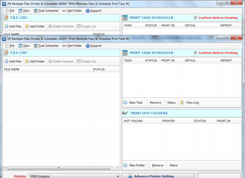Minimize the front window
This screenshot has width=245, height=178.
pyautogui.click(x=220, y=38)
